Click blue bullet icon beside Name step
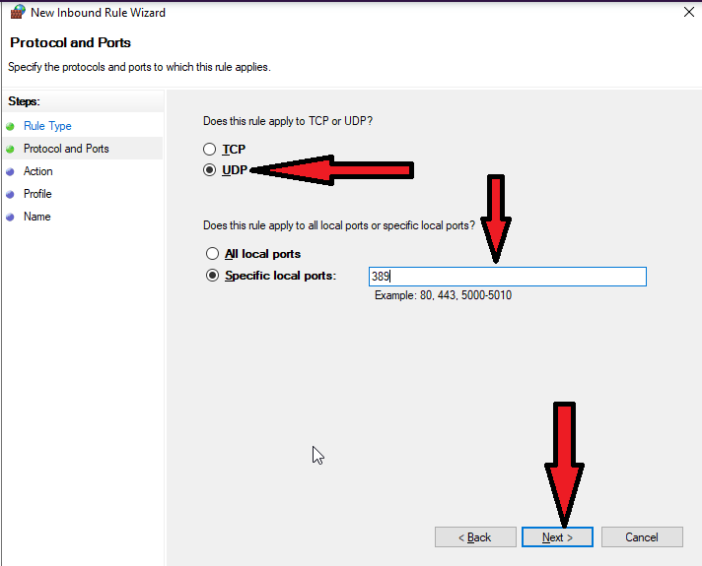Viewport: 702px width, 566px height. click(x=11, y=217)
